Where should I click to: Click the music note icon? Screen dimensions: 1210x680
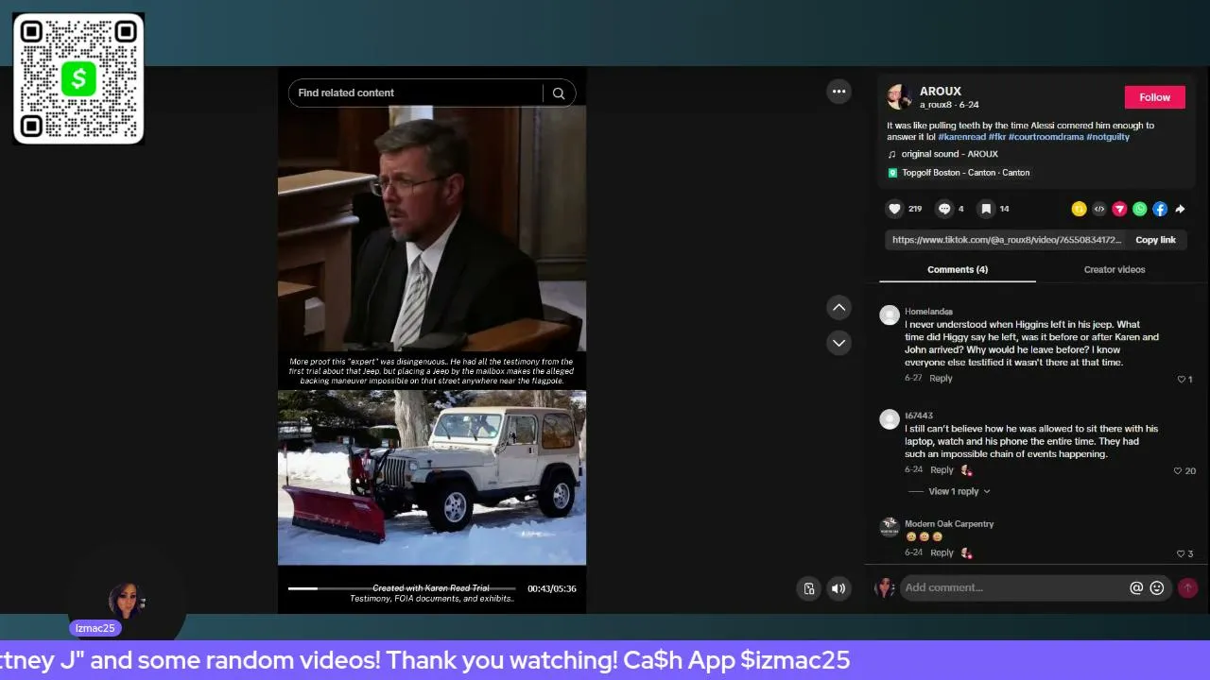coord(891,154)
